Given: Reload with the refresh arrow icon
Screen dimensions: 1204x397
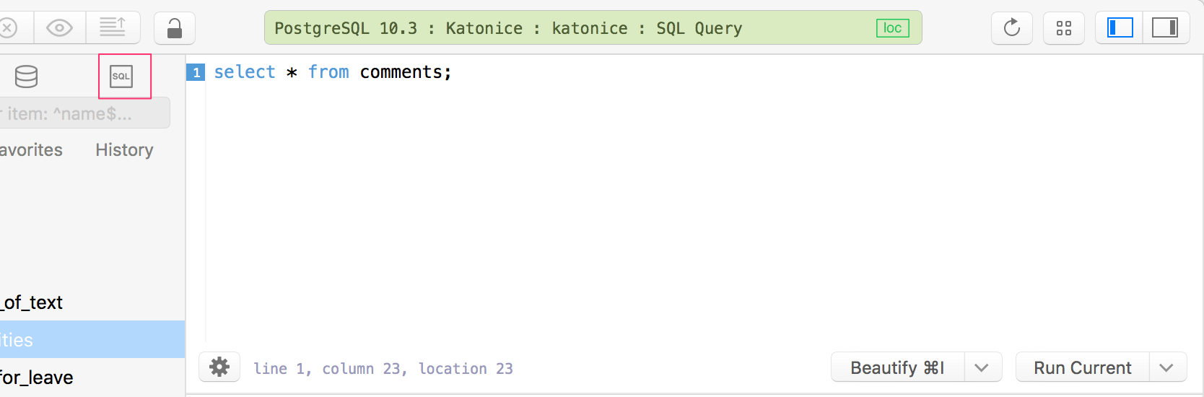Looking at the screenshot, I should [x=1012, y=28].
